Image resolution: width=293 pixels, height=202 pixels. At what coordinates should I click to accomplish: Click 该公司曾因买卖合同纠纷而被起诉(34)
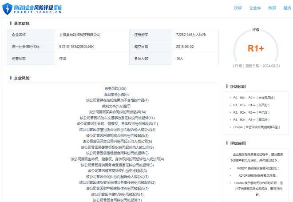click(117, 112)
